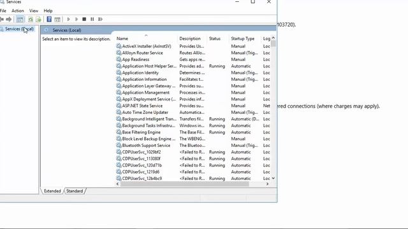Select the Application Layer Gateway service name

[149, 86]
